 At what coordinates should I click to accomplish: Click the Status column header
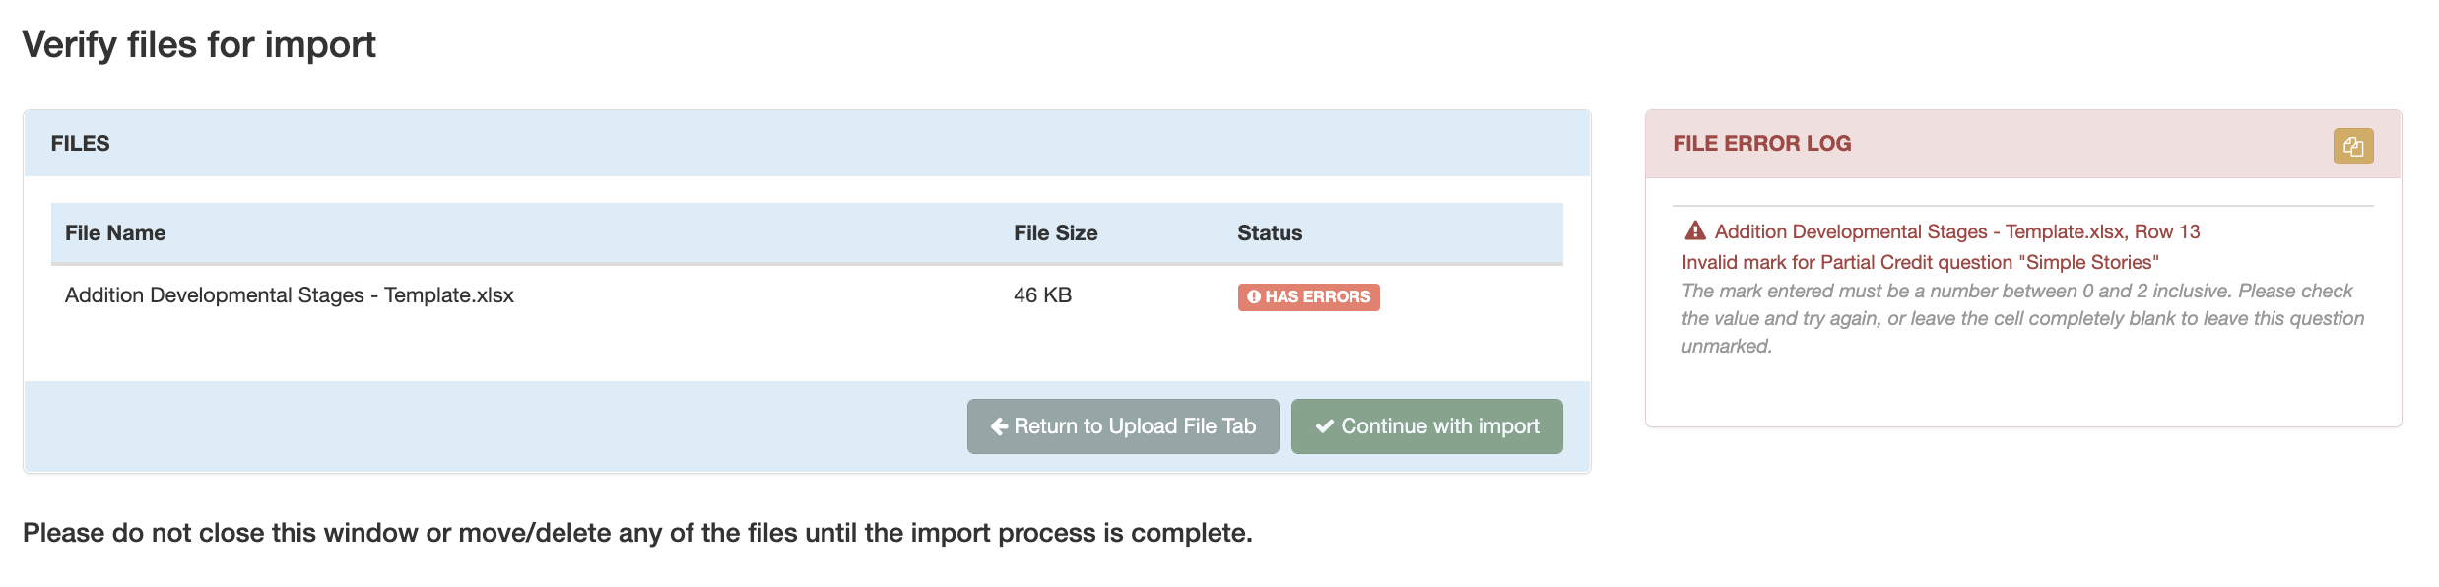tap(1269, 233)
